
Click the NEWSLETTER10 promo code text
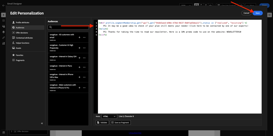(234, 32)
